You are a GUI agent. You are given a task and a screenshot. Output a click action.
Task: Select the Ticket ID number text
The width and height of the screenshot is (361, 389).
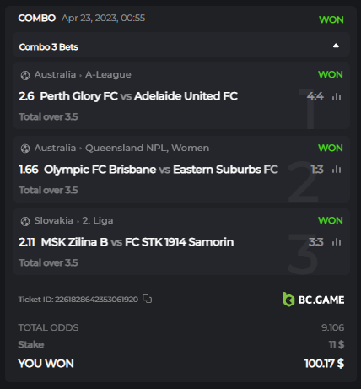(x=96, y=300)
